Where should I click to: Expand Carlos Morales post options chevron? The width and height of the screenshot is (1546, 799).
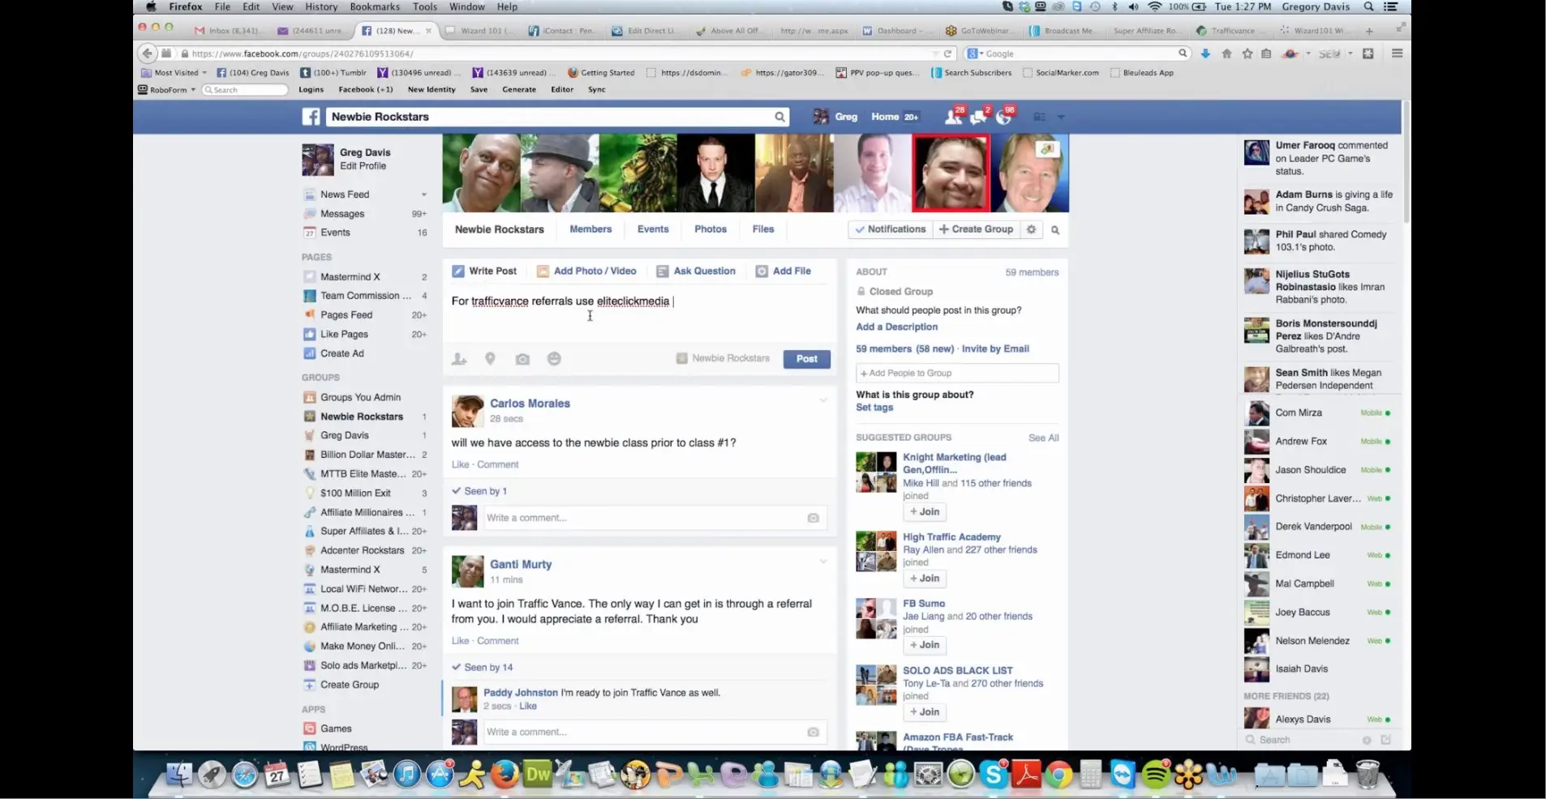(x=822, y=400)
